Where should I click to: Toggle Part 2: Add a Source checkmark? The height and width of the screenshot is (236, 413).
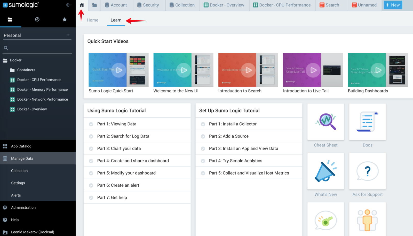pyautogui.click(x=203, y=136)
